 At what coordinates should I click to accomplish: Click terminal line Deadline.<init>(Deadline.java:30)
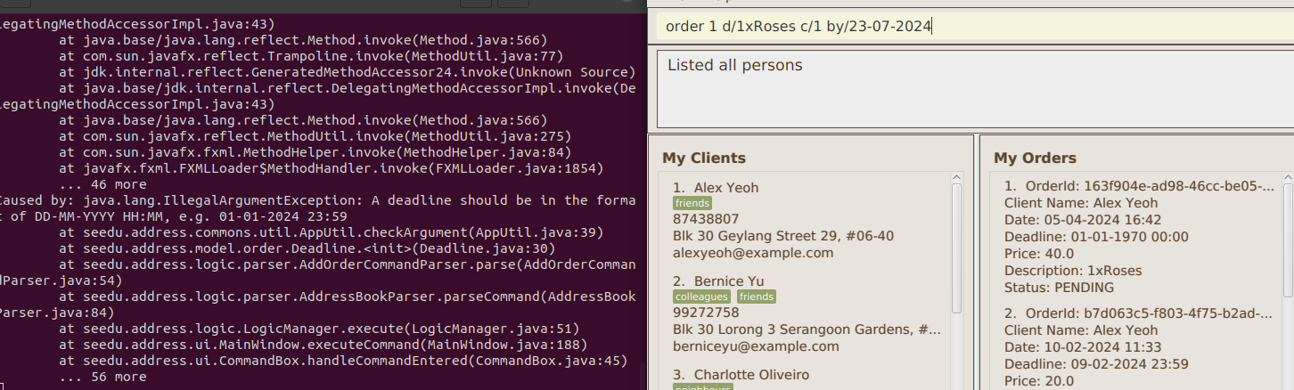(307, 248)
